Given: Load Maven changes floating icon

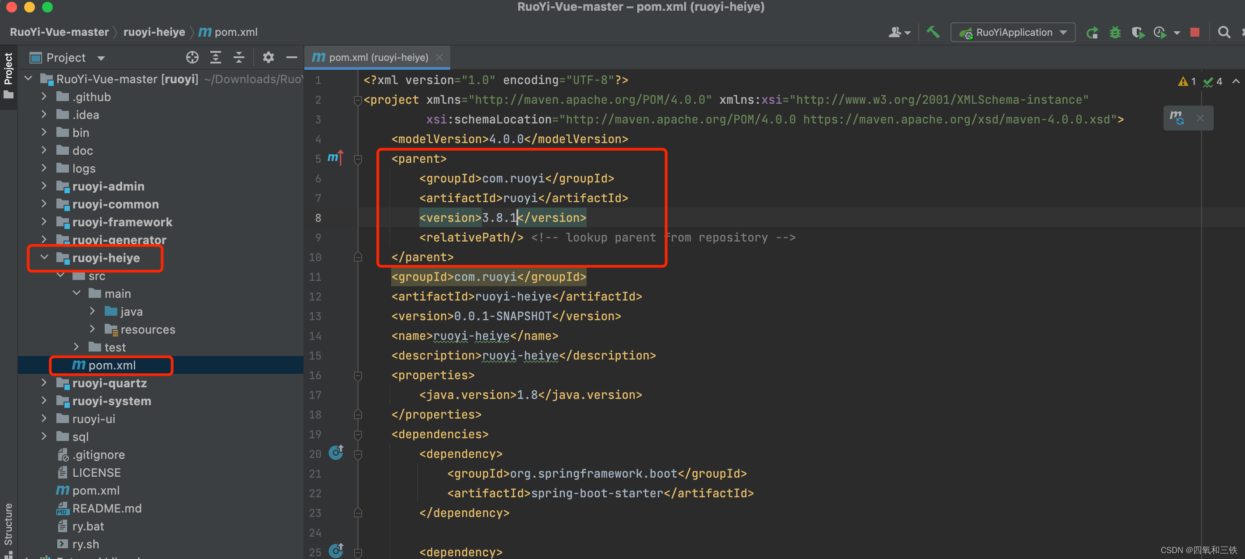Looking at the screenshot, I should [1177, 118].
